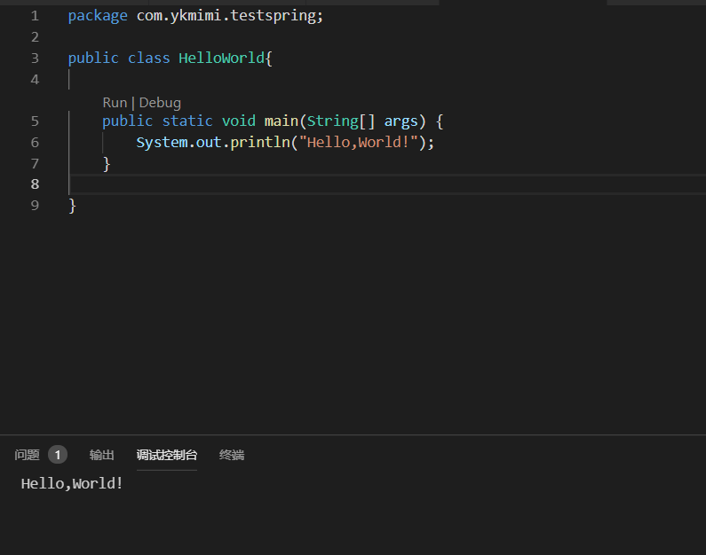This screenshot has height=555, width=706.
Task: Click the Hello,World! output line in debug console
Action: click(x=72, y=483)
